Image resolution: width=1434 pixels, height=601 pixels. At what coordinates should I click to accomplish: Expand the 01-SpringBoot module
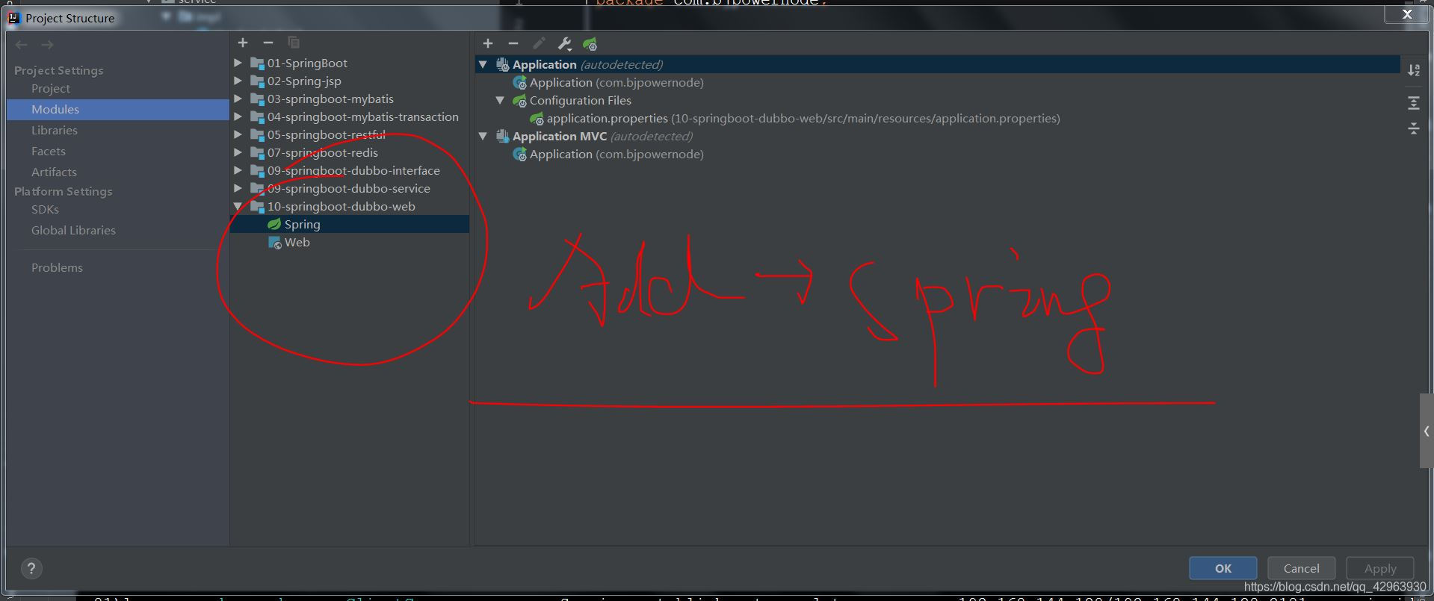tap(238, 63)
